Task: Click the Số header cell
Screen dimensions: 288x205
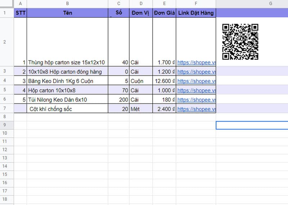Action: point(119,13)
